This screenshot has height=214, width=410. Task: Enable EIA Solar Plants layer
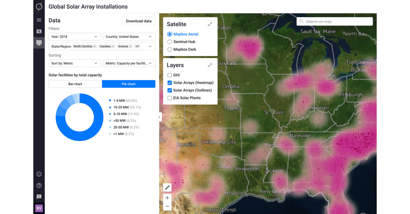pyautogui.click(x=170, y=98)
